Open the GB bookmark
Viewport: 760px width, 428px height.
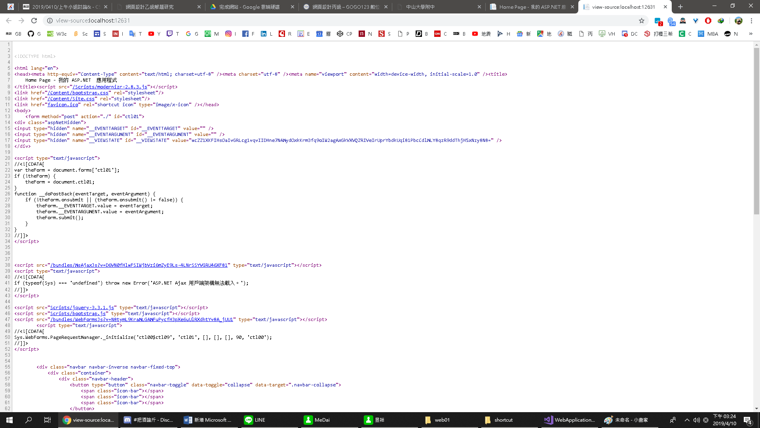click(14, 34)
